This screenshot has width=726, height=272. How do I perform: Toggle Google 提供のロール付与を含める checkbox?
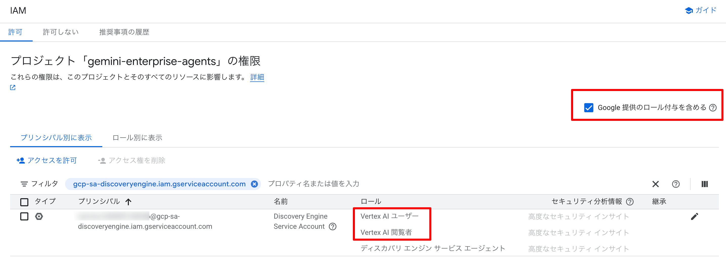pos(589,108)
